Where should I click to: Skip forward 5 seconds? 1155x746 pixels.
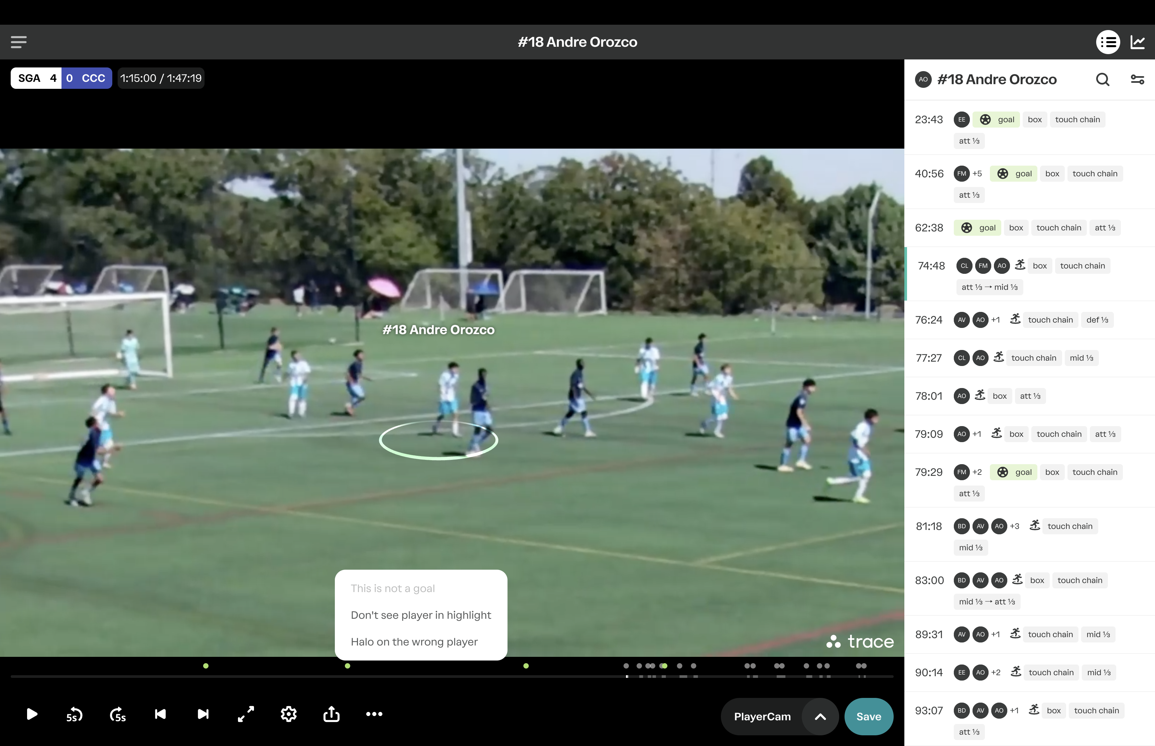point(117,715)
